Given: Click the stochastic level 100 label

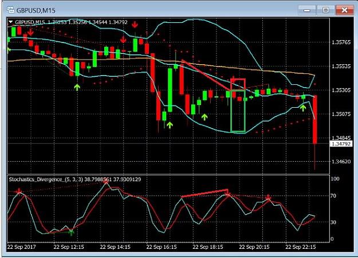Looking at the screenshot, I should pos(335,179).
